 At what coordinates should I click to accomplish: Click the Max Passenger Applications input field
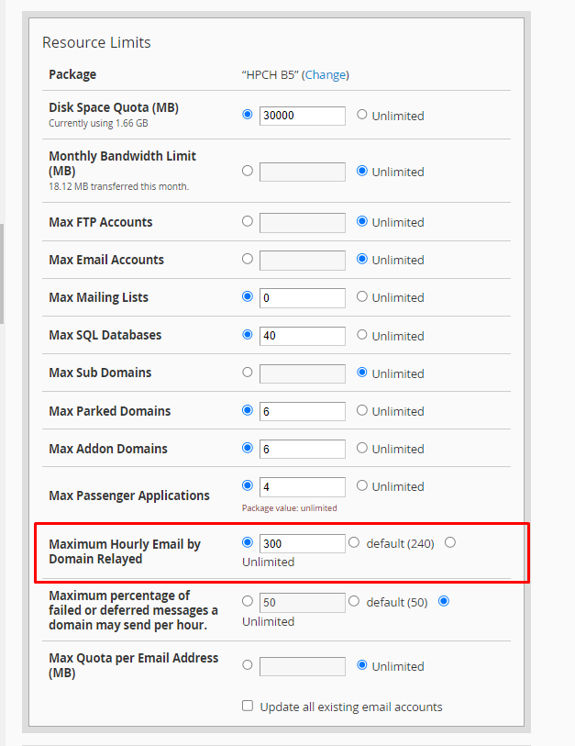point(303,486)
